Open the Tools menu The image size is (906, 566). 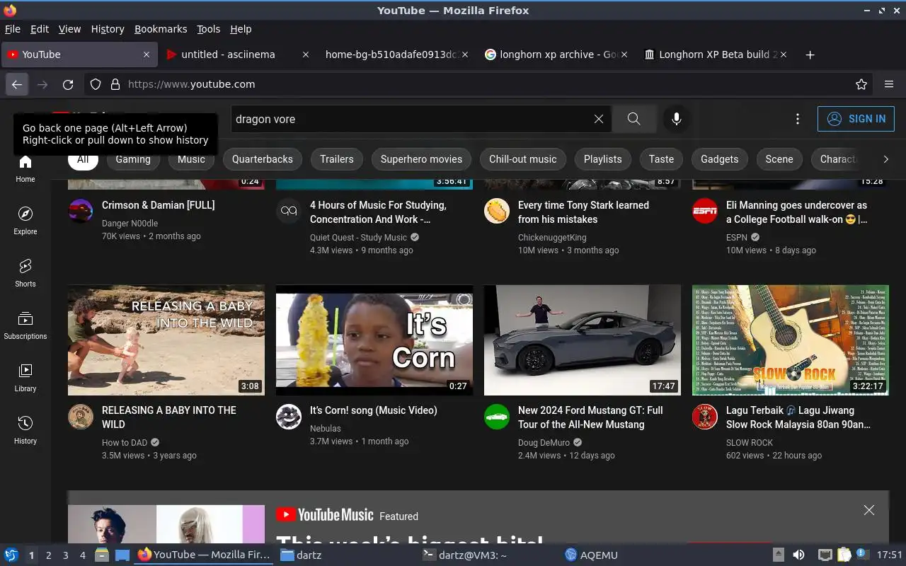[x=209, y=29]
